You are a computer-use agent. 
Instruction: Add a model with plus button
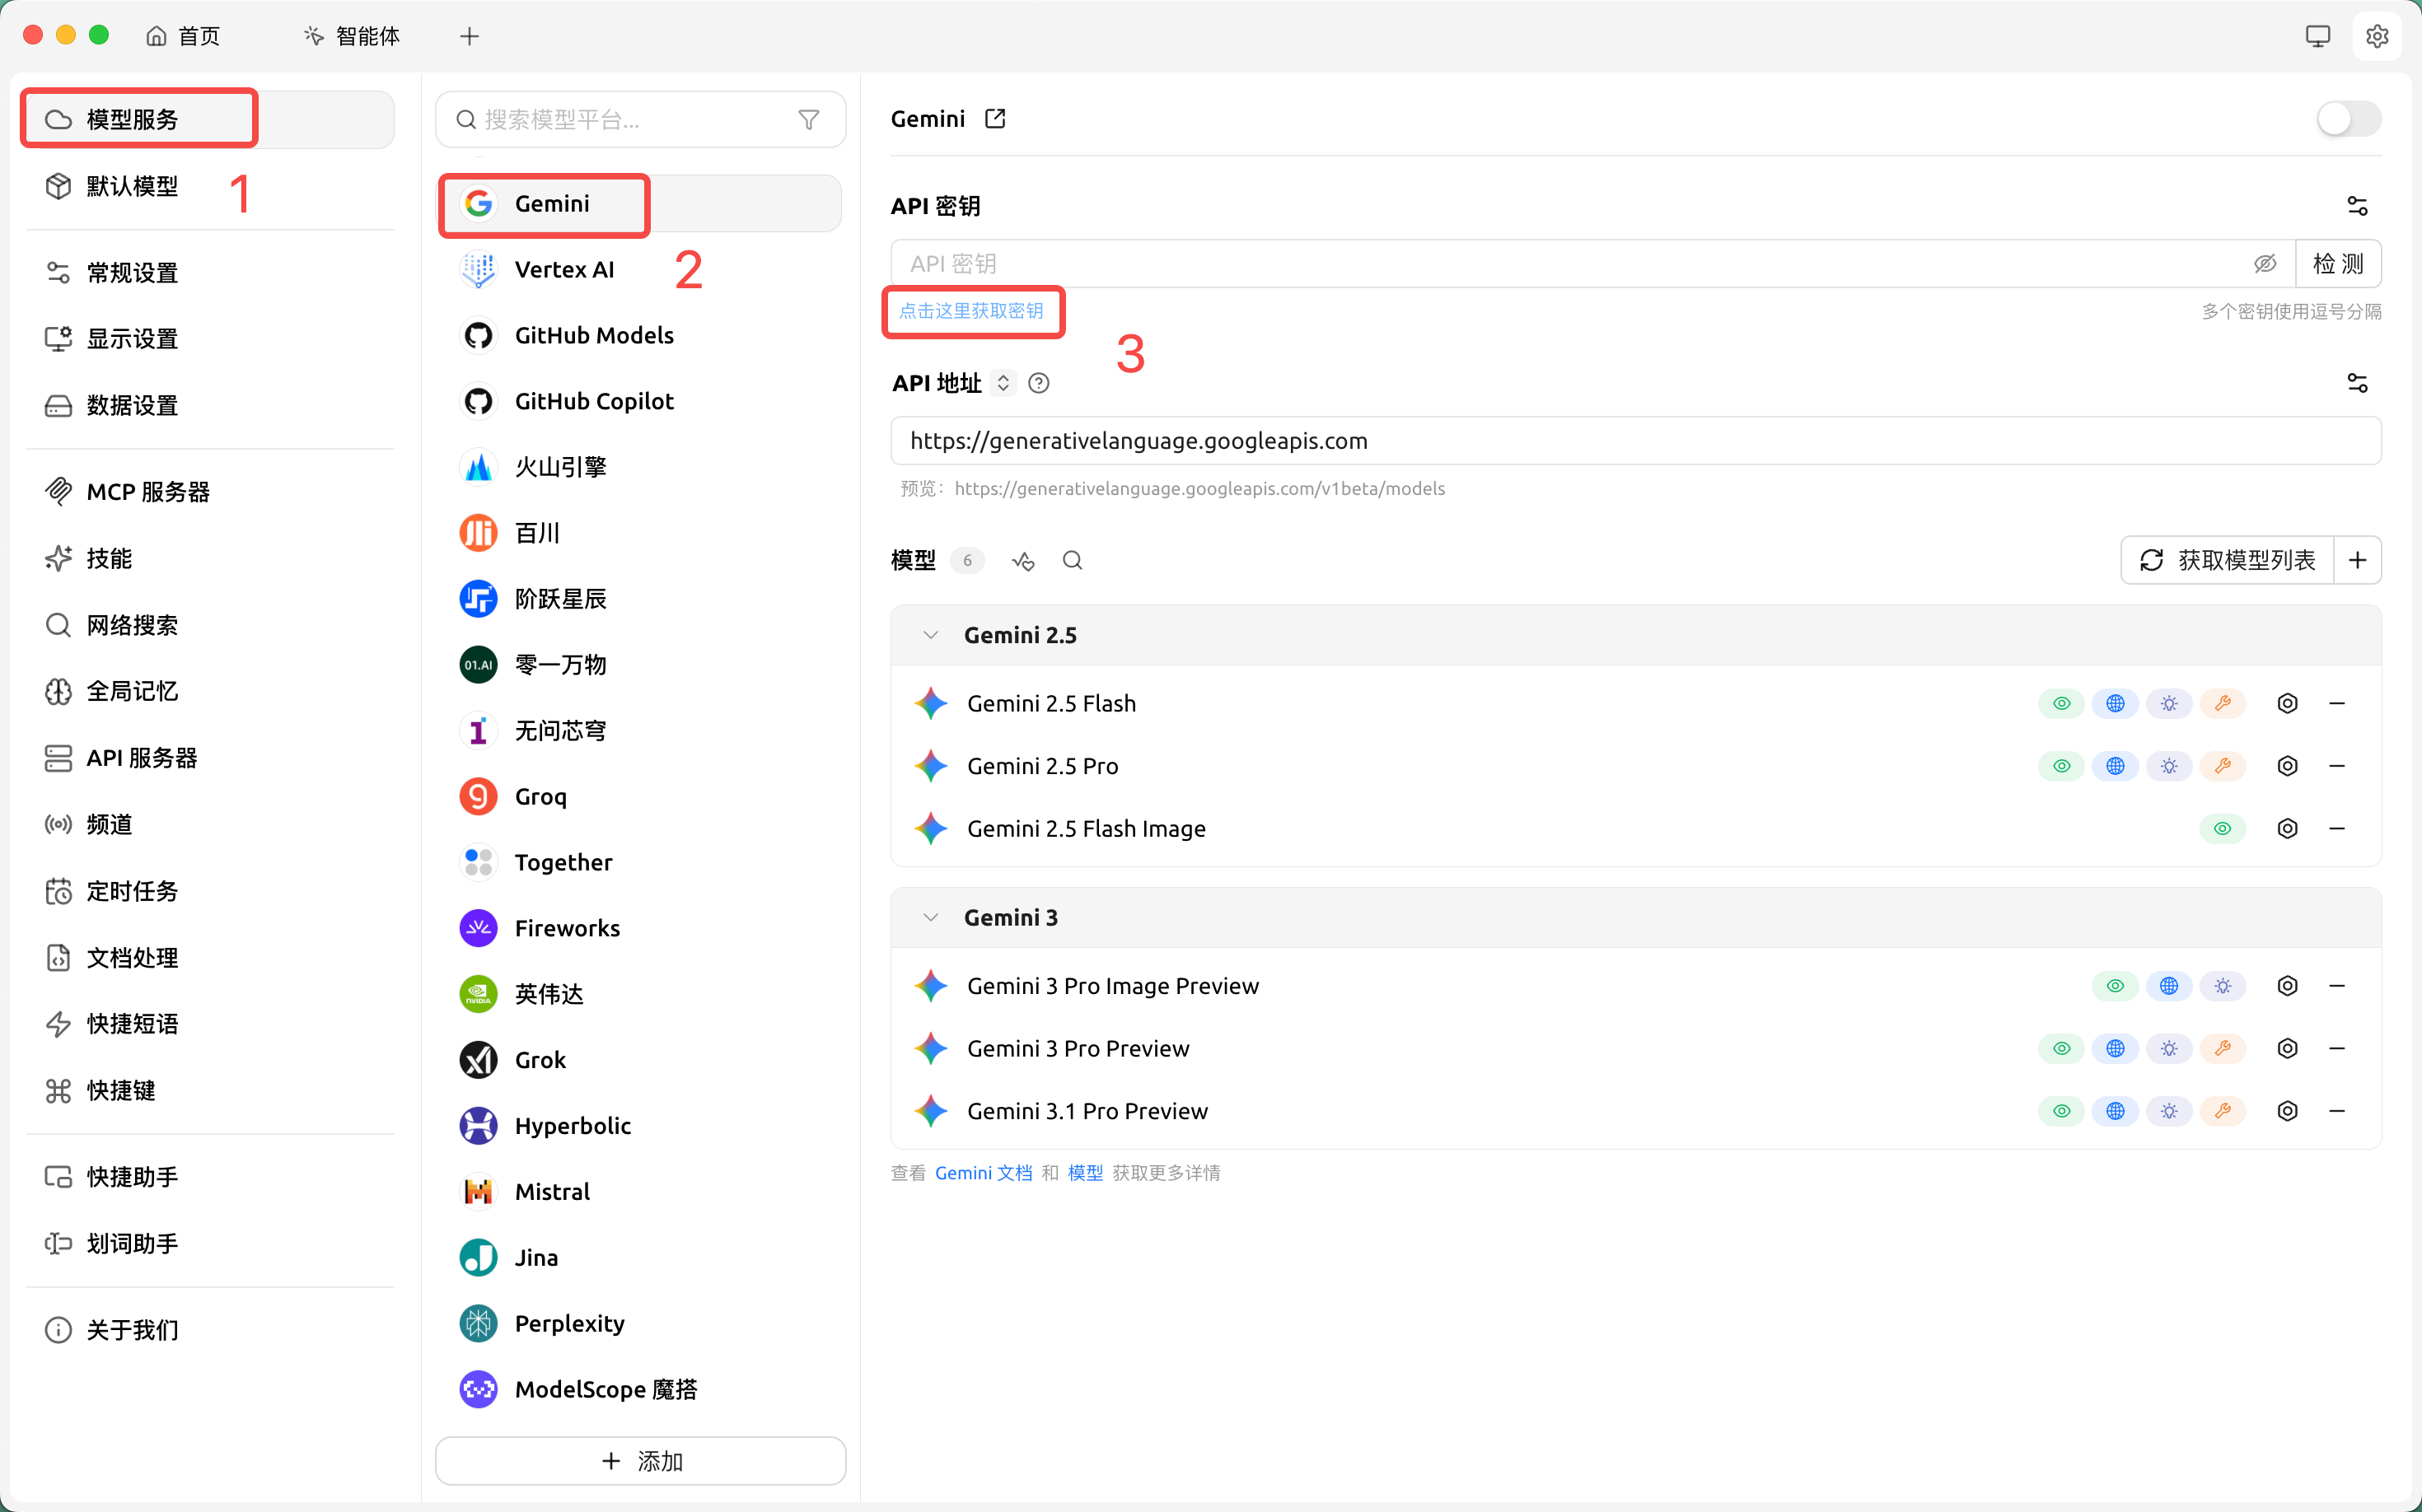tap(2357, 560)
